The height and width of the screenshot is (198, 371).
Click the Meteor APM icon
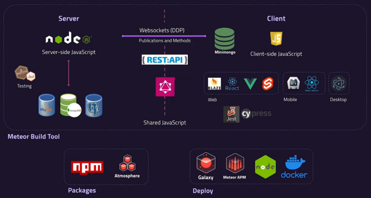(235, 163)
